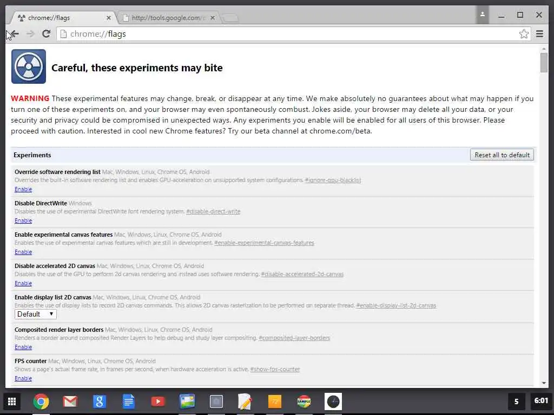Close the chrome://flags tab
This screenshot has height=415, width=554.
point(108,18)
